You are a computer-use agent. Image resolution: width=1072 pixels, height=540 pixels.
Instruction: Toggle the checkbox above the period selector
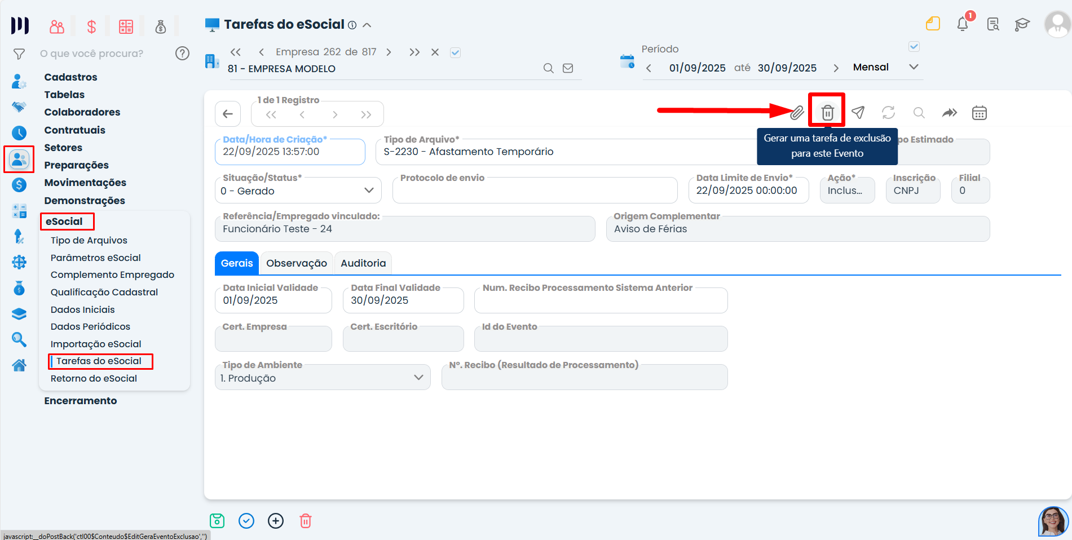coord(914,47)
